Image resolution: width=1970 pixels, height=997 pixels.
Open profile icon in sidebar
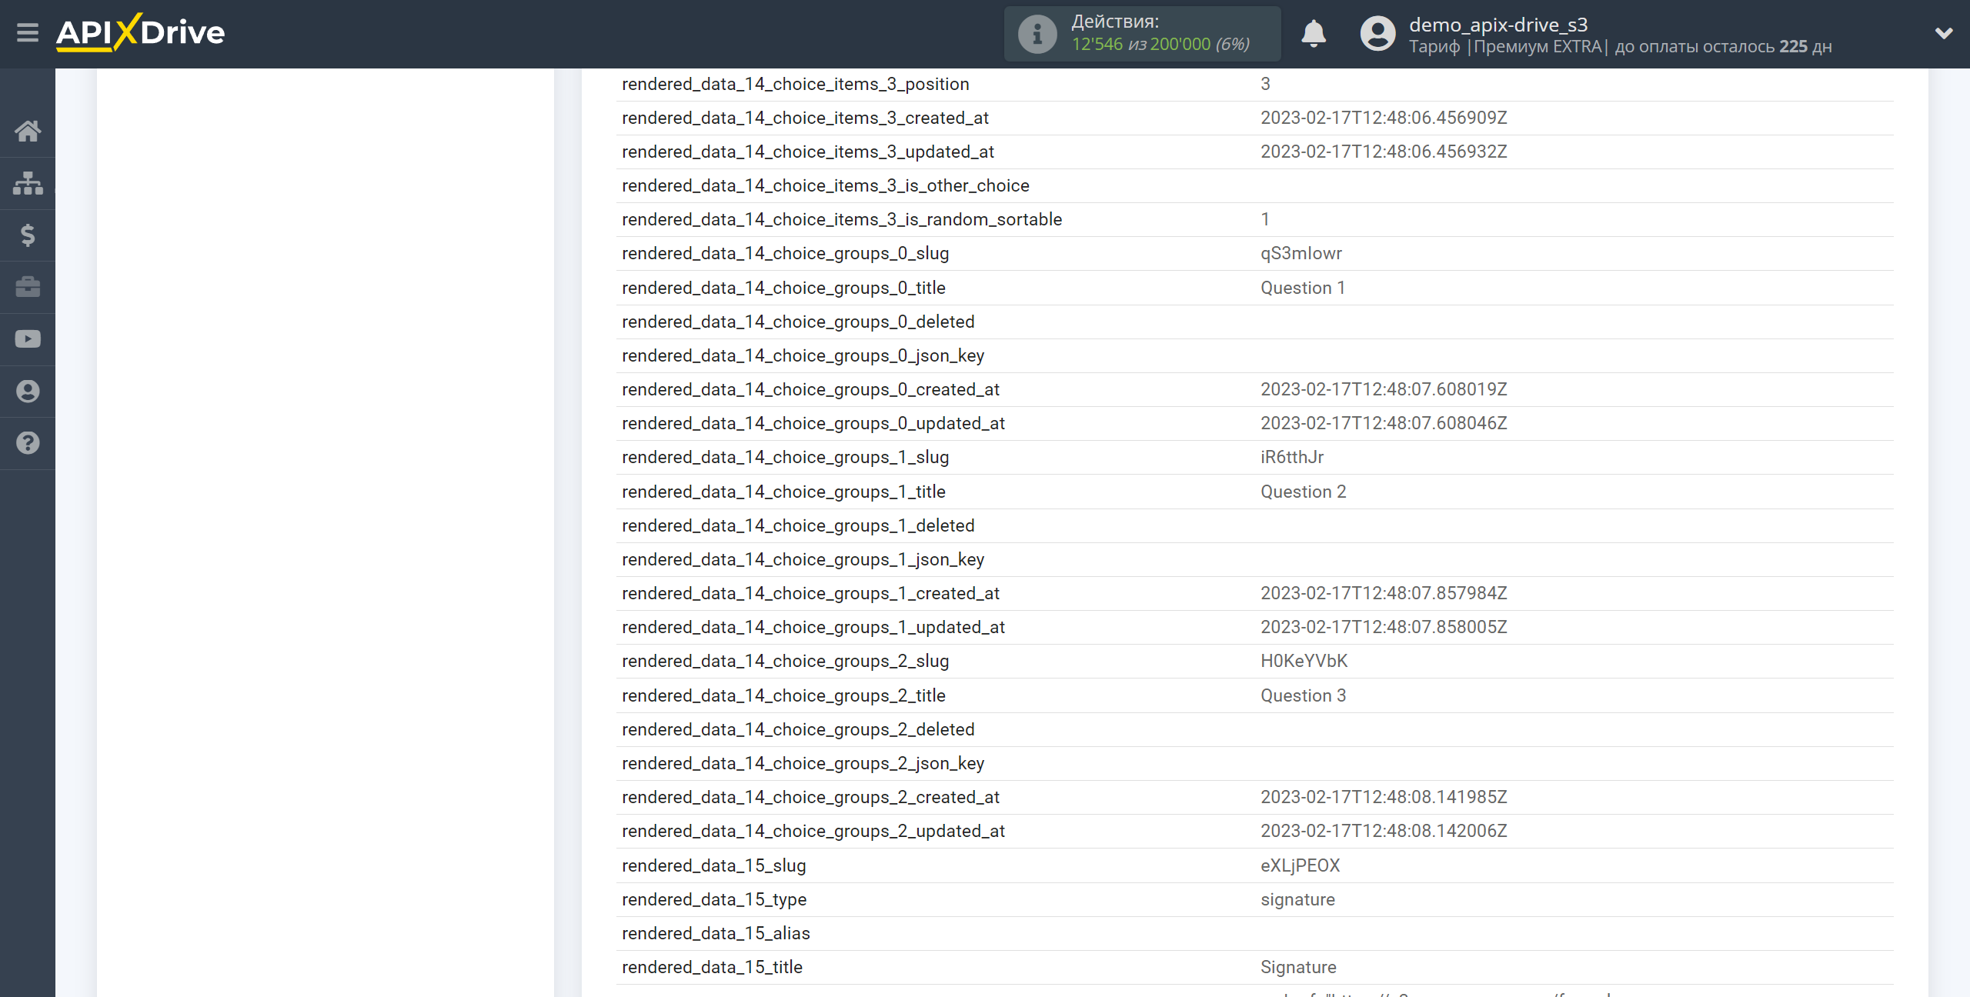[28, 392]
